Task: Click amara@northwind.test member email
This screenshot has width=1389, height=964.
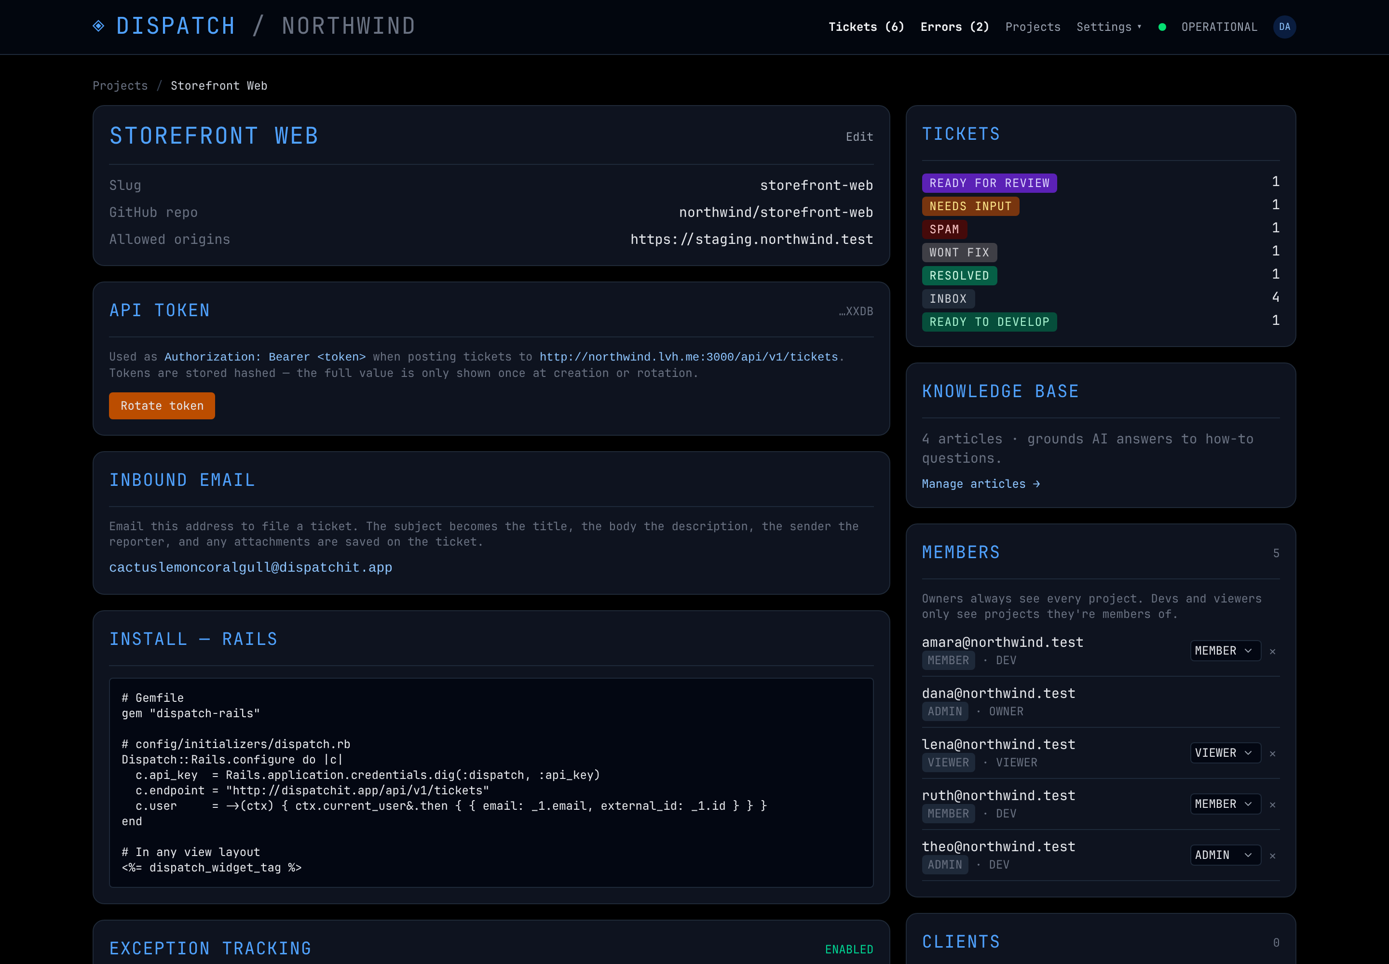Action: [x=1002, y=642]
